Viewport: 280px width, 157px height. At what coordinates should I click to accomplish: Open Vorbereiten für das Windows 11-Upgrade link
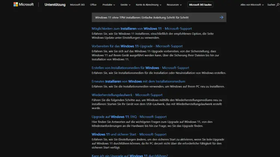137,46
